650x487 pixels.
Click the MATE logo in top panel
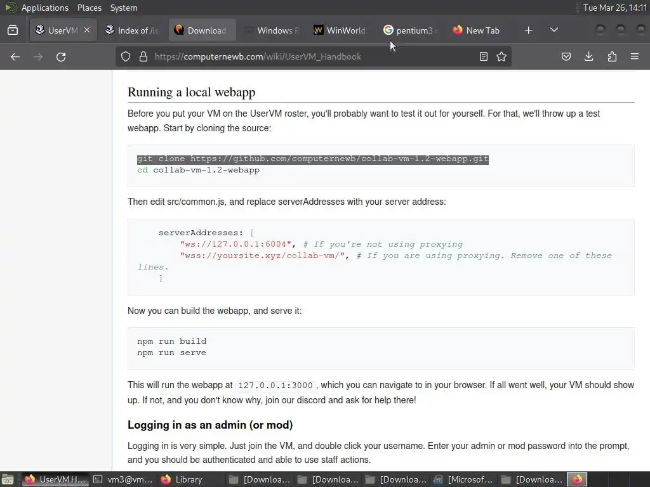(x=10, y=8)
